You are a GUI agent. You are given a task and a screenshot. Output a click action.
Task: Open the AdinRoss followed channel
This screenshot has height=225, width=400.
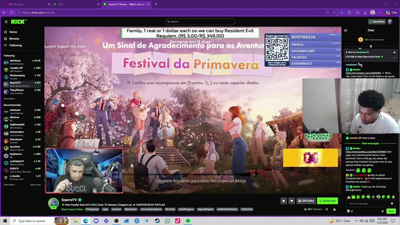(22, 62)
